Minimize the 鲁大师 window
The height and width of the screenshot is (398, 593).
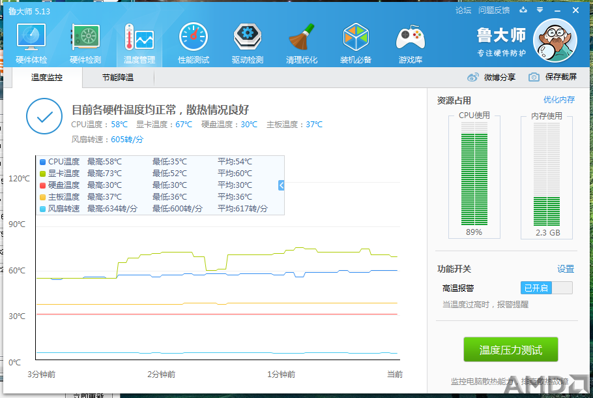pos(557,10)
